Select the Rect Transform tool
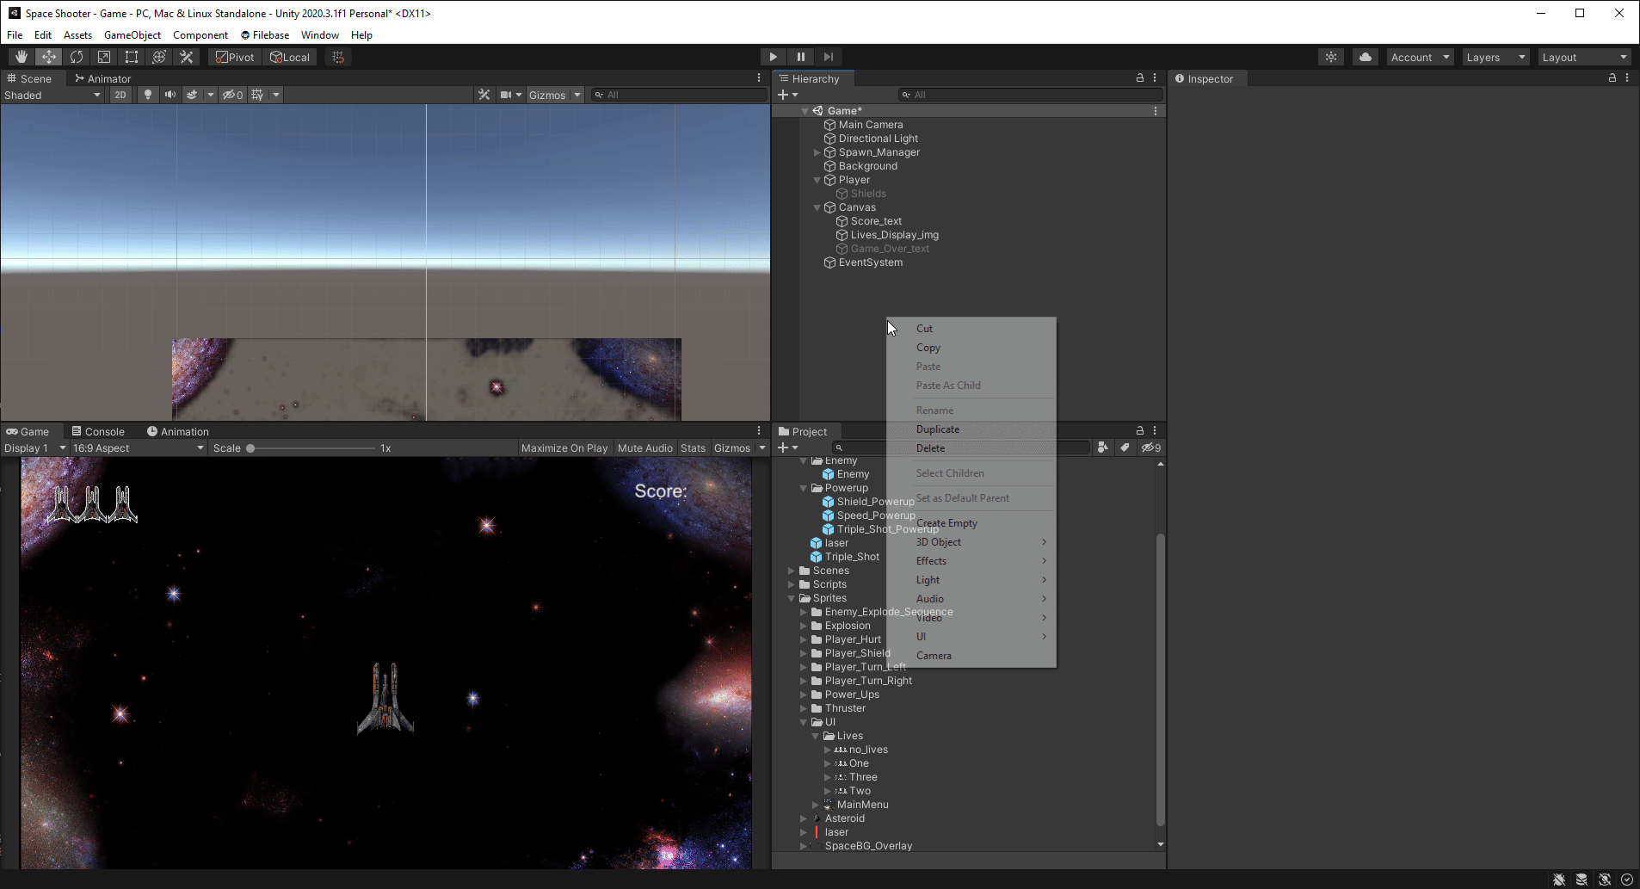Image resolution: width=1640 pixels, height=889 pixels. [x=132, y=57]
